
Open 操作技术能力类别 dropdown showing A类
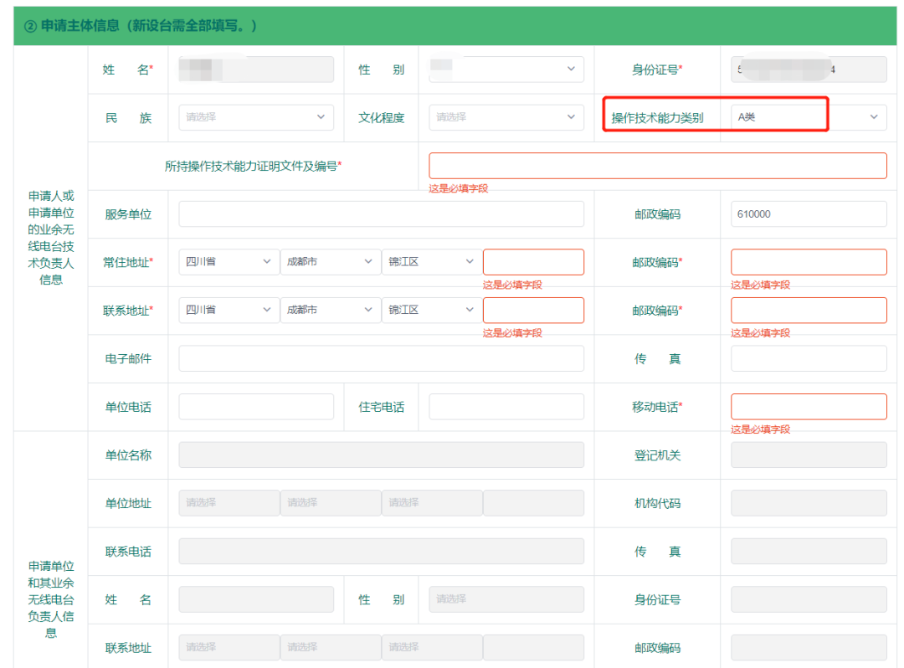click(x=808, y=117)
